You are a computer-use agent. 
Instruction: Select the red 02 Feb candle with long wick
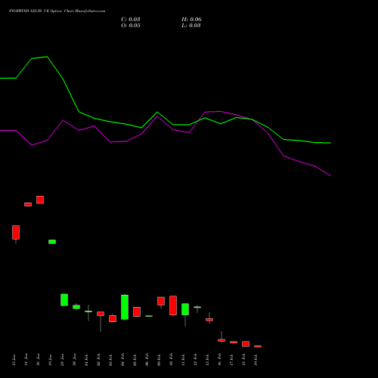pyautogui.click(x=101, y=314)
